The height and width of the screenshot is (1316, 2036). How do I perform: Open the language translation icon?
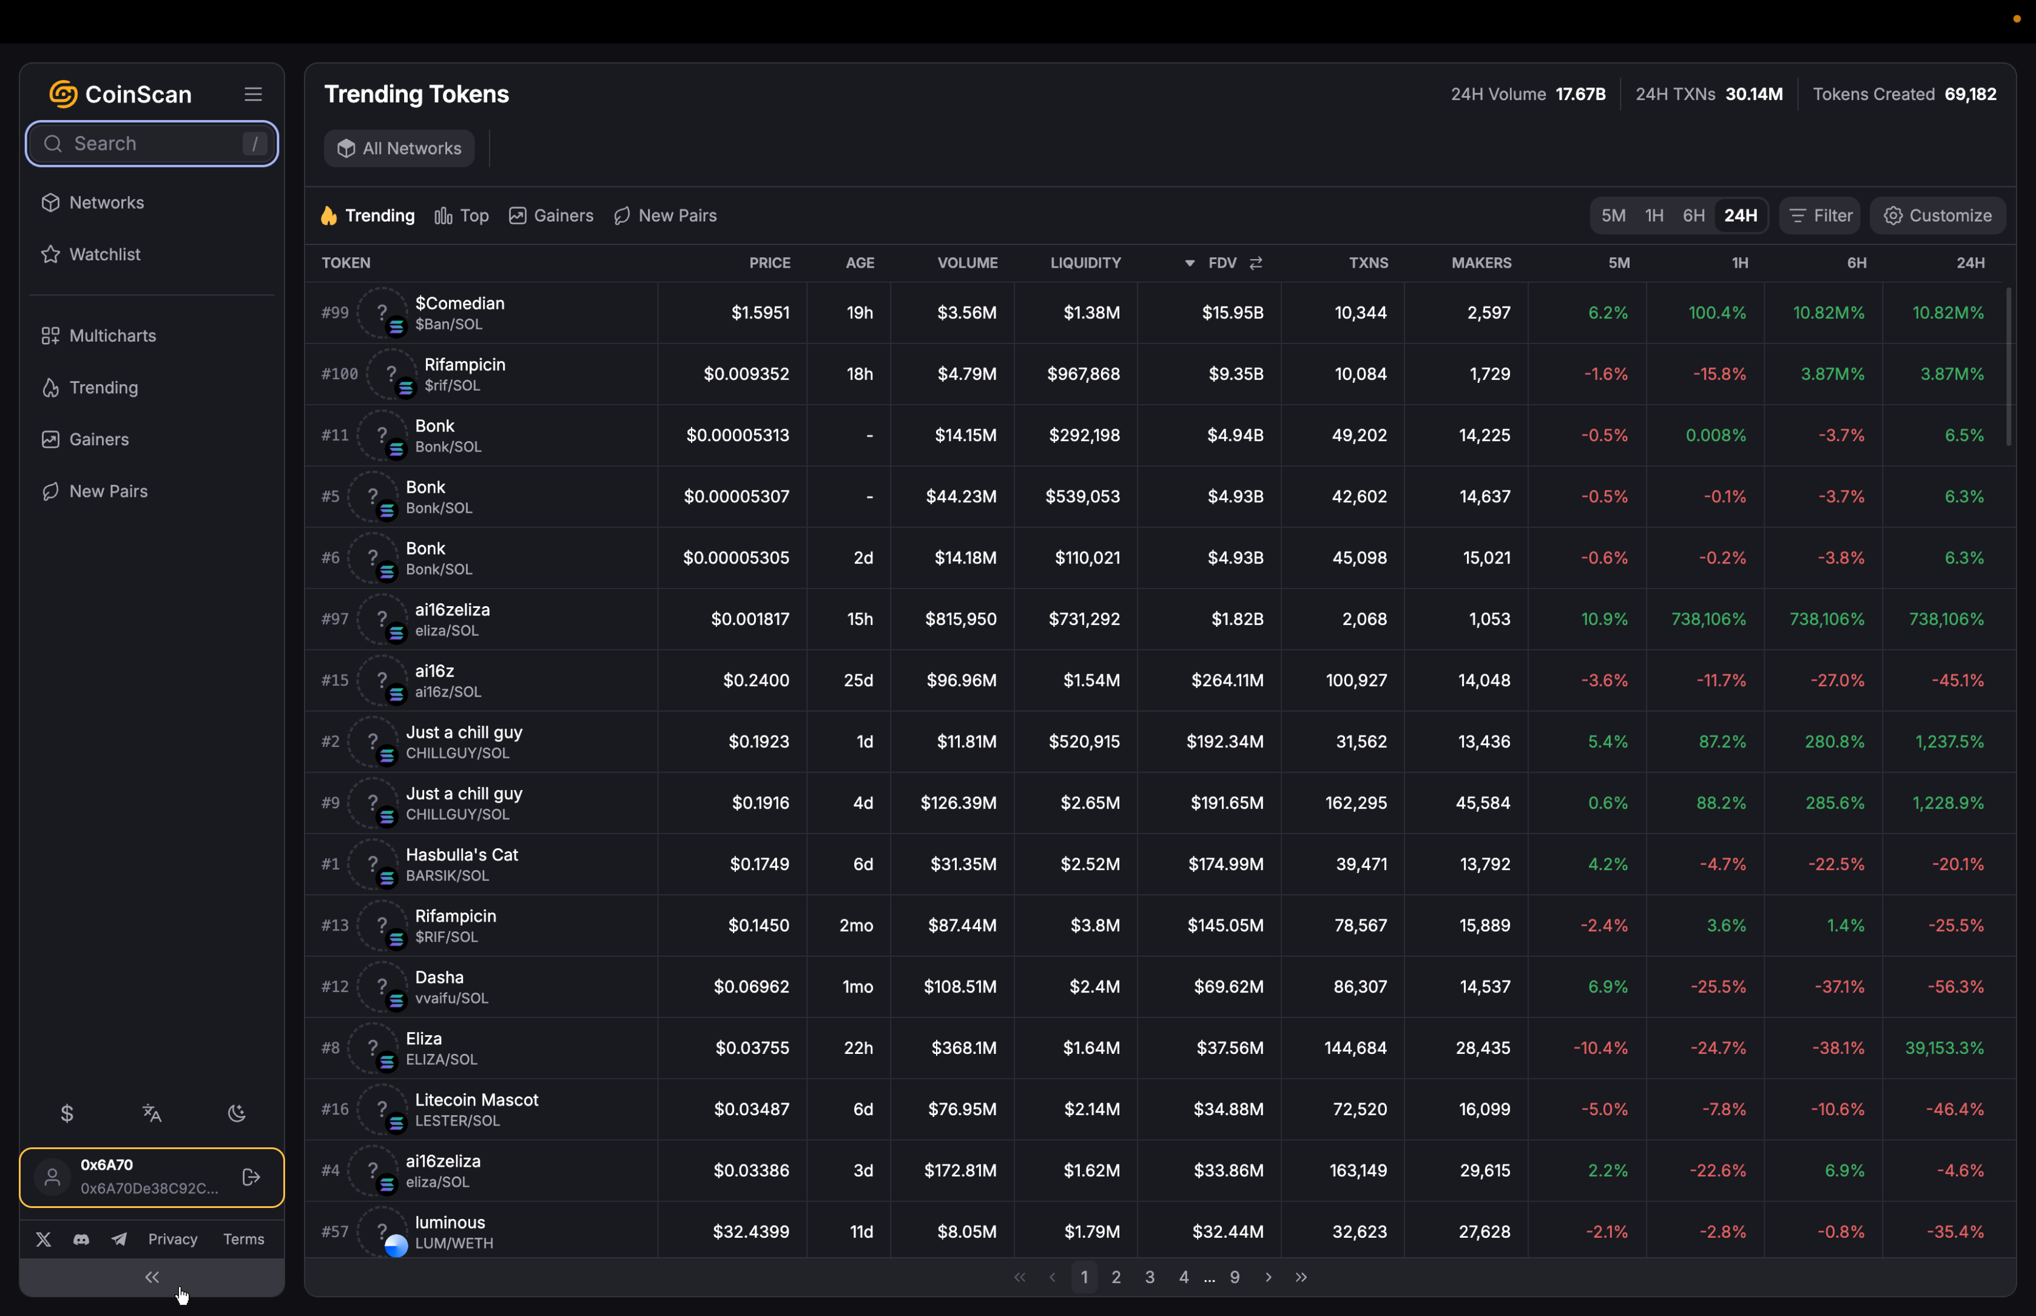click(x=152, y=1113)
